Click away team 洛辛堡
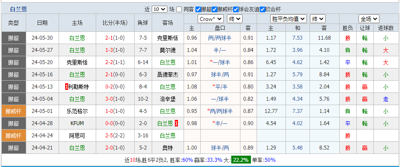Viewport: 400px width, 167px height. [x=167, y=99]
